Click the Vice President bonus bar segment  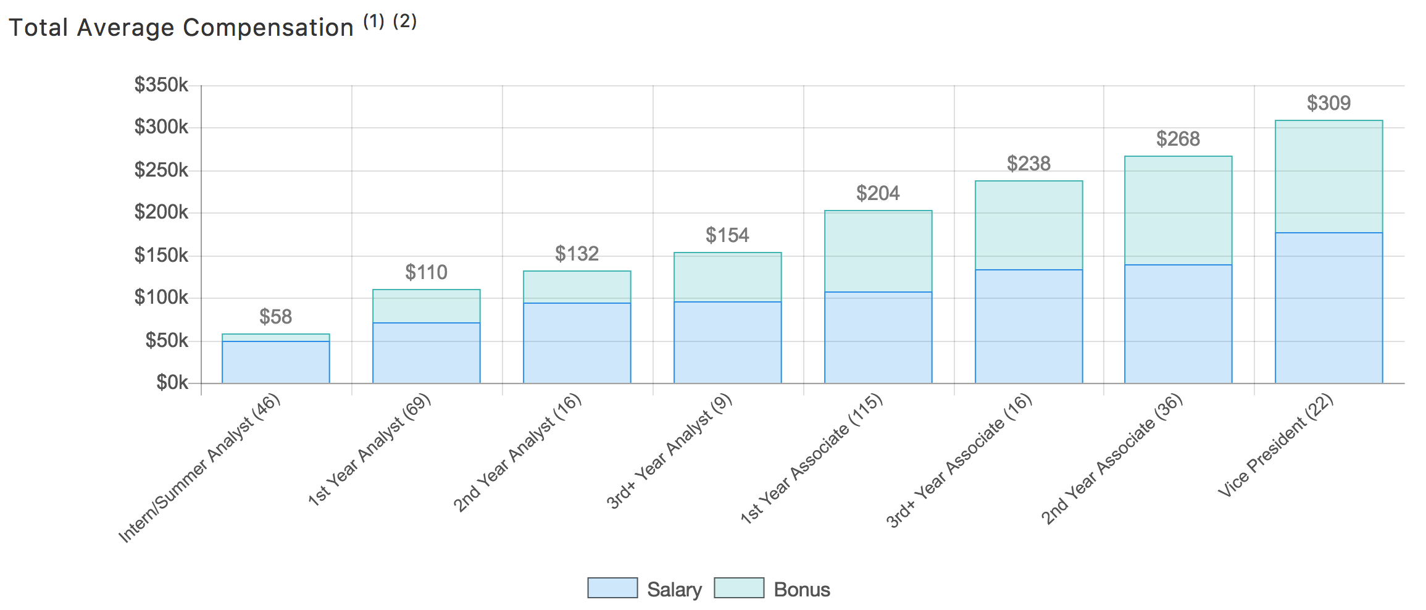1328,176
